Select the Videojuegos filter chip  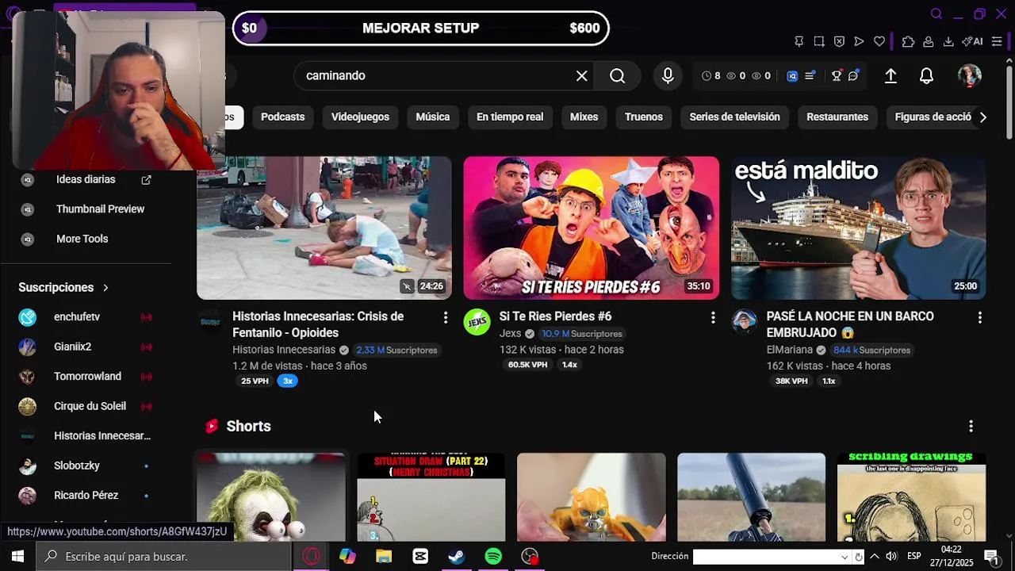click(x=360, y=117)
